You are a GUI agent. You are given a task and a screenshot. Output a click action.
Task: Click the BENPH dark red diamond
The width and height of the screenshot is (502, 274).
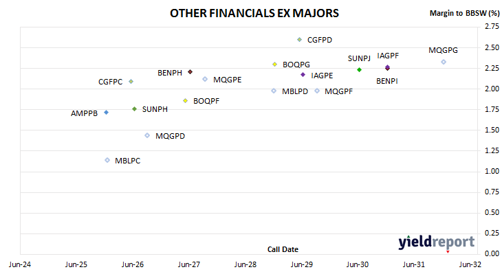190,72
